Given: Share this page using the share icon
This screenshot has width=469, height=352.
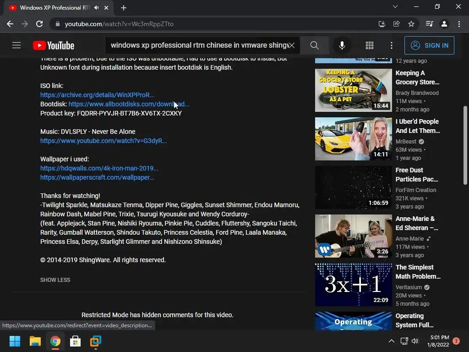Looking at the screenshot, I should (x=396, y=24).
